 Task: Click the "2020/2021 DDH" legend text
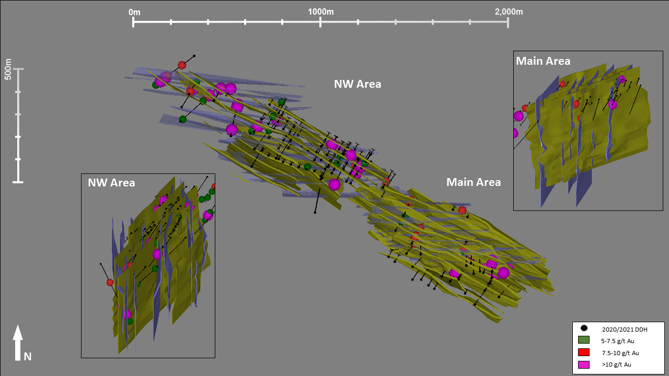tap(620, 328)
